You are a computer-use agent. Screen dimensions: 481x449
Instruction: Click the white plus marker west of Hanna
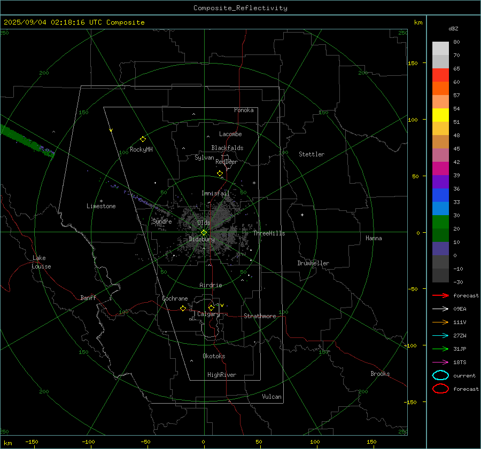click(x=302, y=215)
